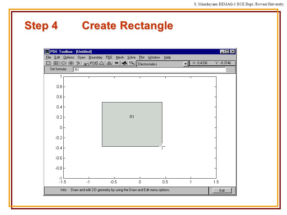The height and width of the screenshot is (215, 287).
Task: Open the Plot menu
Action: [142, 57]
